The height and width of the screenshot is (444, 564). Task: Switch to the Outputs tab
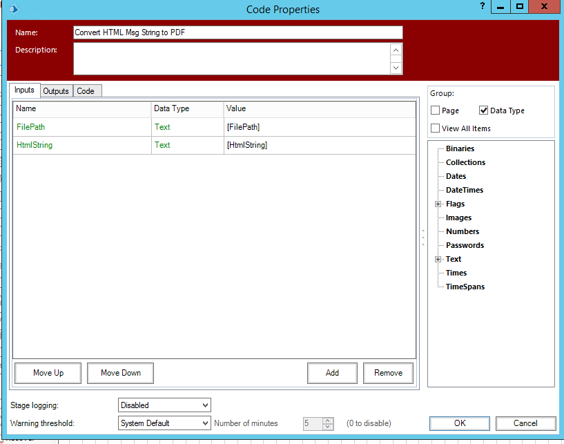(x=56, y=91)
